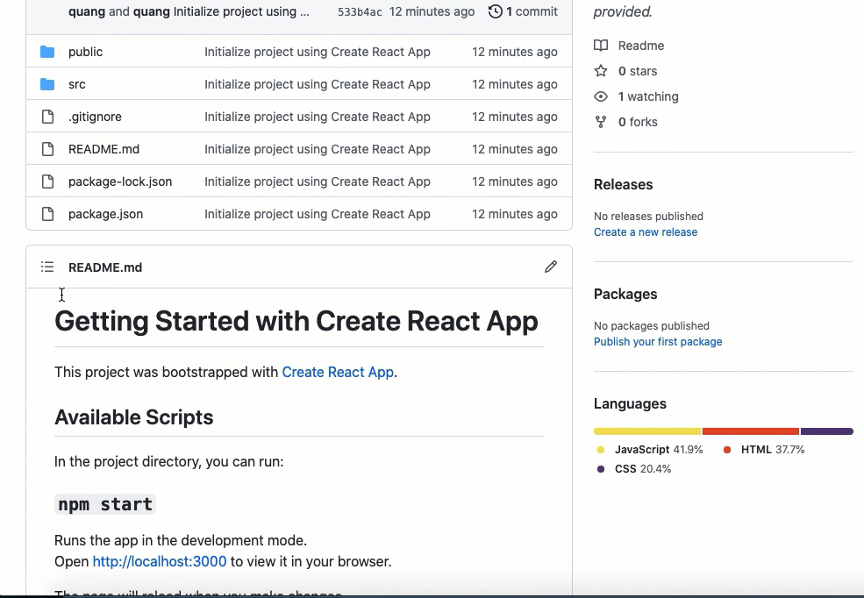Viewport: 864px width, 598px height.
Task: Open HTML 37.7% language link
Action: [764, 450]
